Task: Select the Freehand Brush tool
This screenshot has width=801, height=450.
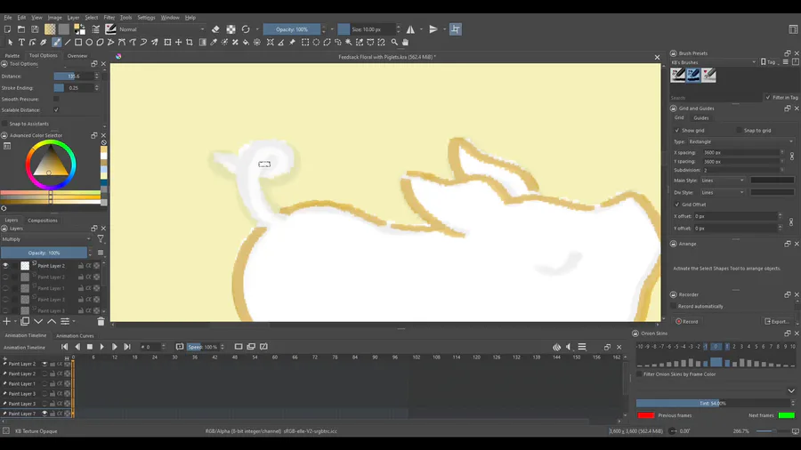Action: point(56,43)
